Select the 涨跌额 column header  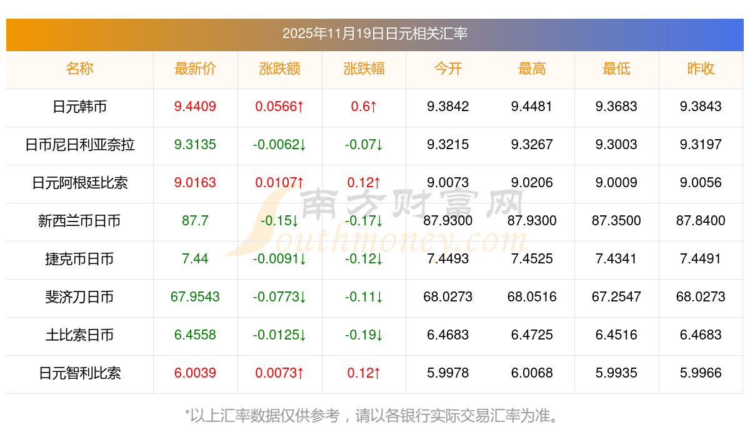click(x=279, y=69)
